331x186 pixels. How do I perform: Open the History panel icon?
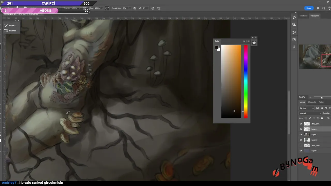(x=294, y=18)
